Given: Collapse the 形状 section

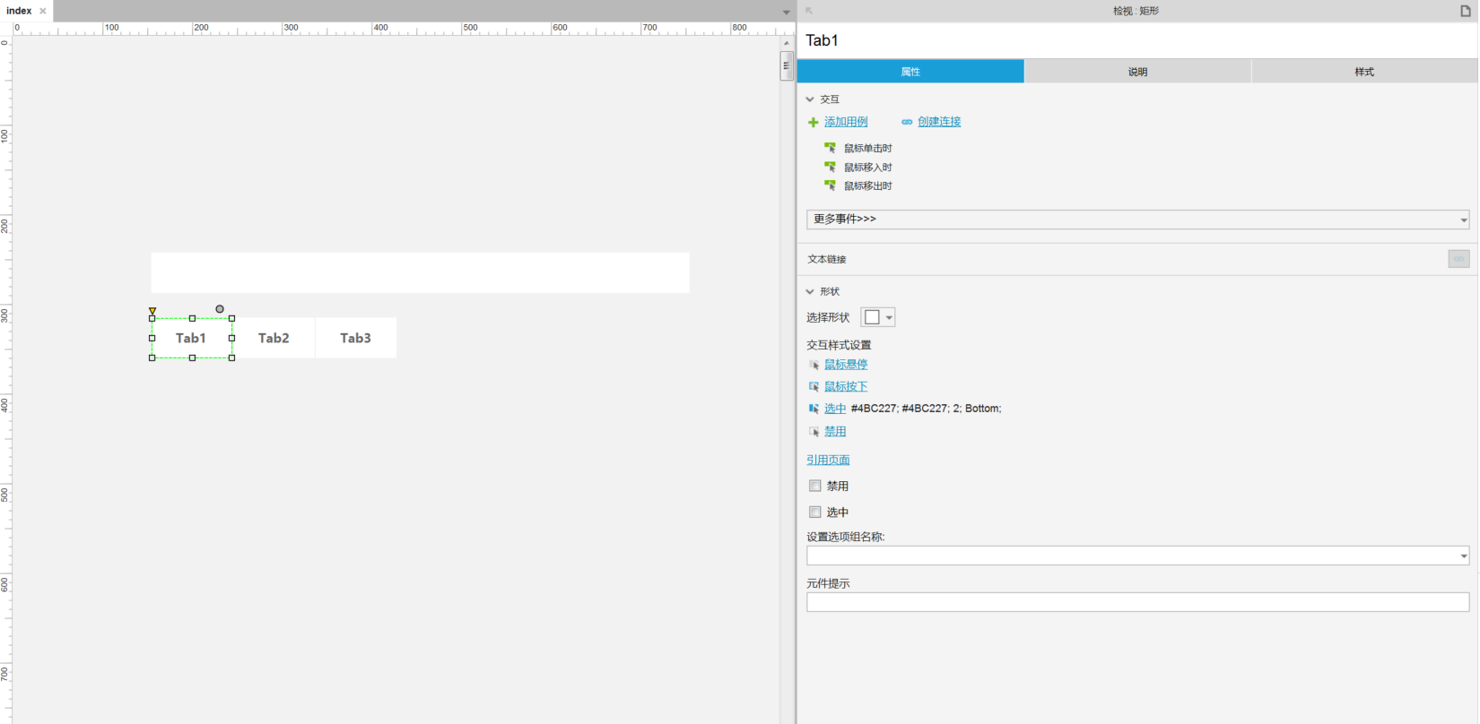Looking at the screenshot, I should click(810, 291).
